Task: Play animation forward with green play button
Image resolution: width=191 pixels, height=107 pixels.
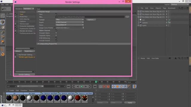Action: (82, 86)
